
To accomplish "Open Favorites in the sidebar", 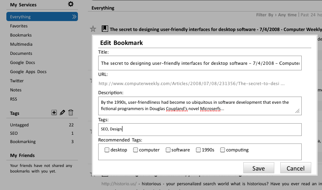I will pos(19,26).
